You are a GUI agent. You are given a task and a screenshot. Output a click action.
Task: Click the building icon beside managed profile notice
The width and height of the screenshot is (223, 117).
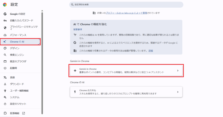pos(94,13)
